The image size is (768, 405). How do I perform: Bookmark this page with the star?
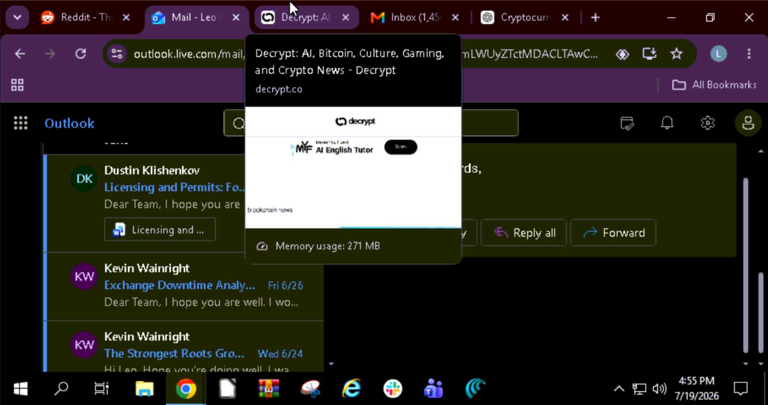click(676, 54)
